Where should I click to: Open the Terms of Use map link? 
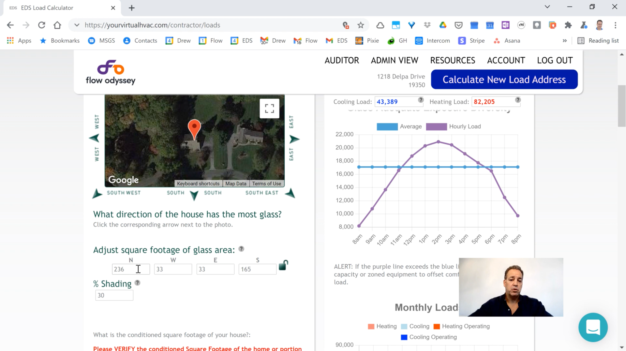coord(266,183)
